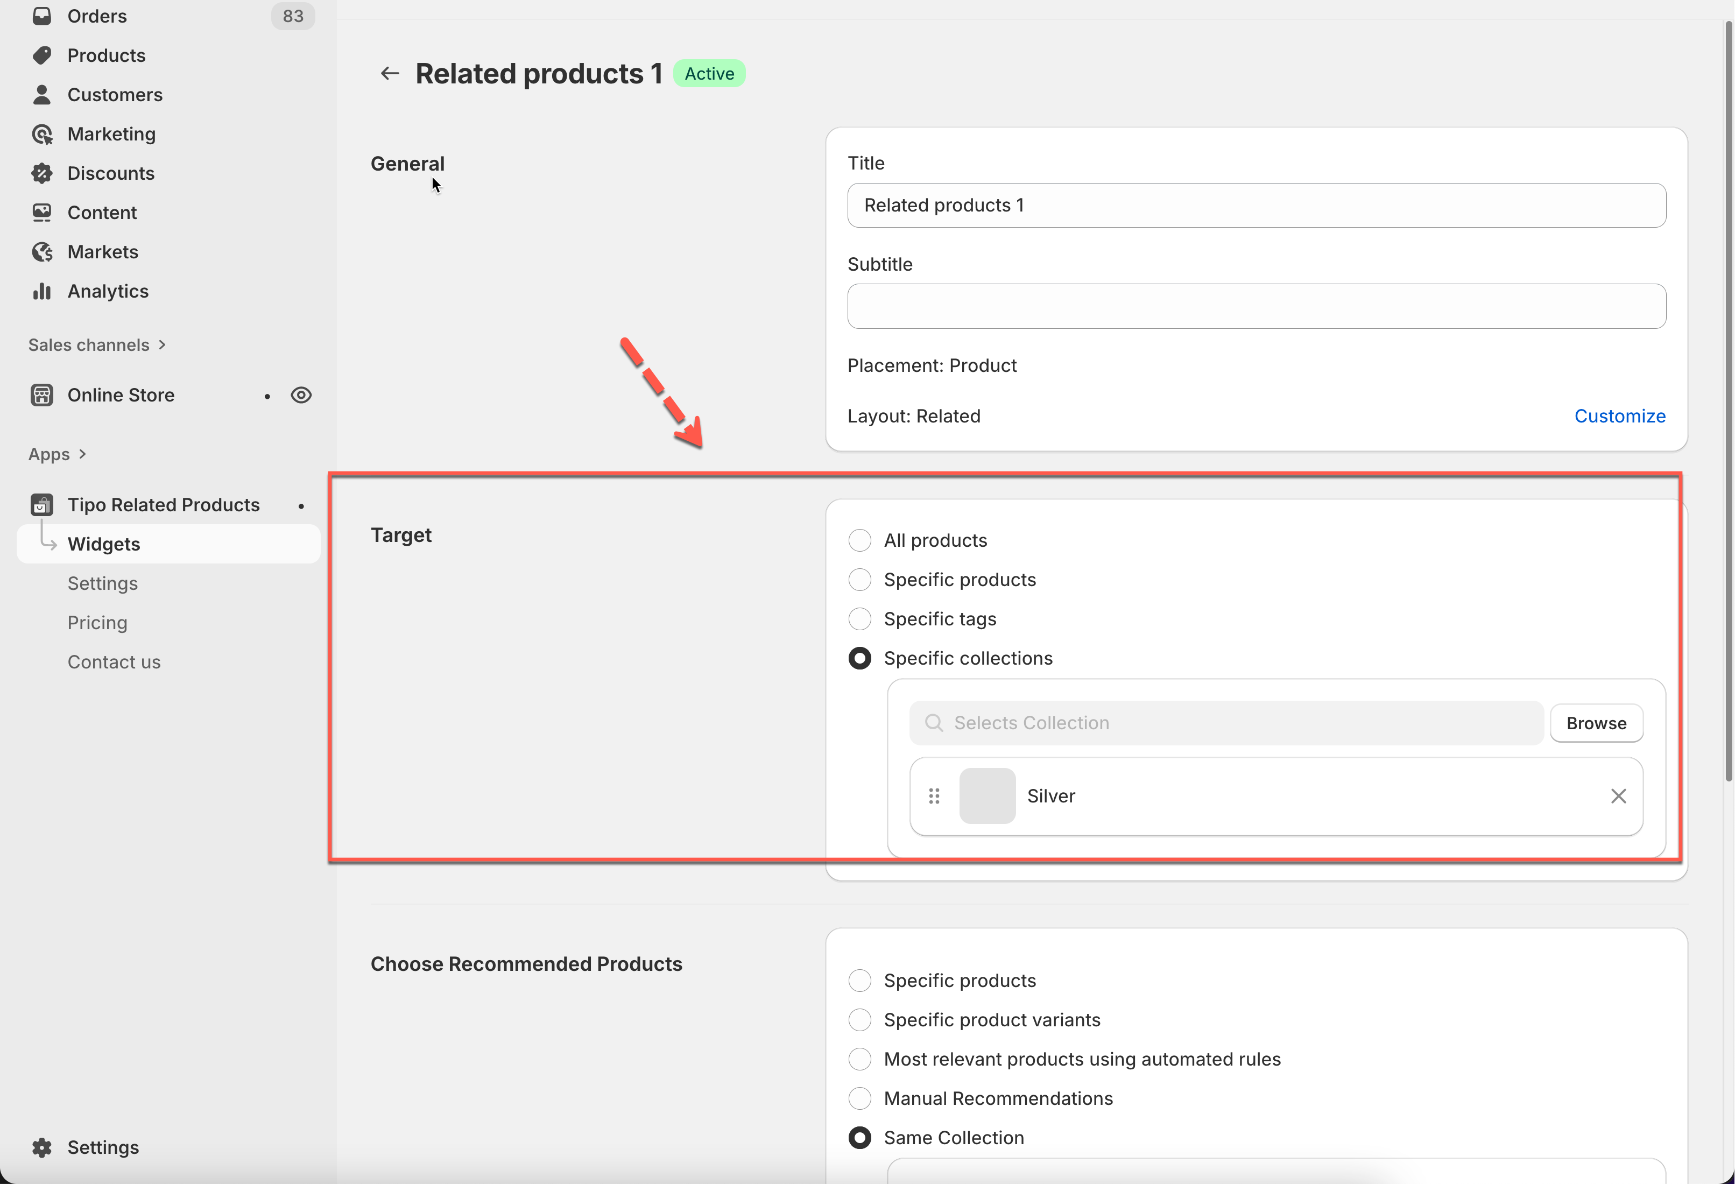1735x1184 pixels.
Task: Open the Pricing page in sidebar
Action: click(97, 623)
